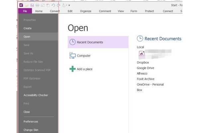Viewport: 199px width, 133px height.
Task: Click the undo arrow icon
Action: point(53,5)
